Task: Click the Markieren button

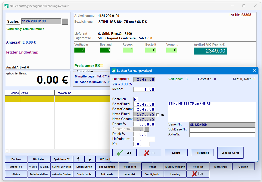Action: (221, 167)
